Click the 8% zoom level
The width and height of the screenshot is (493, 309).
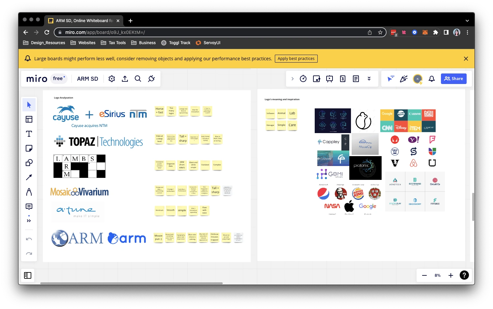pos(438,275)
